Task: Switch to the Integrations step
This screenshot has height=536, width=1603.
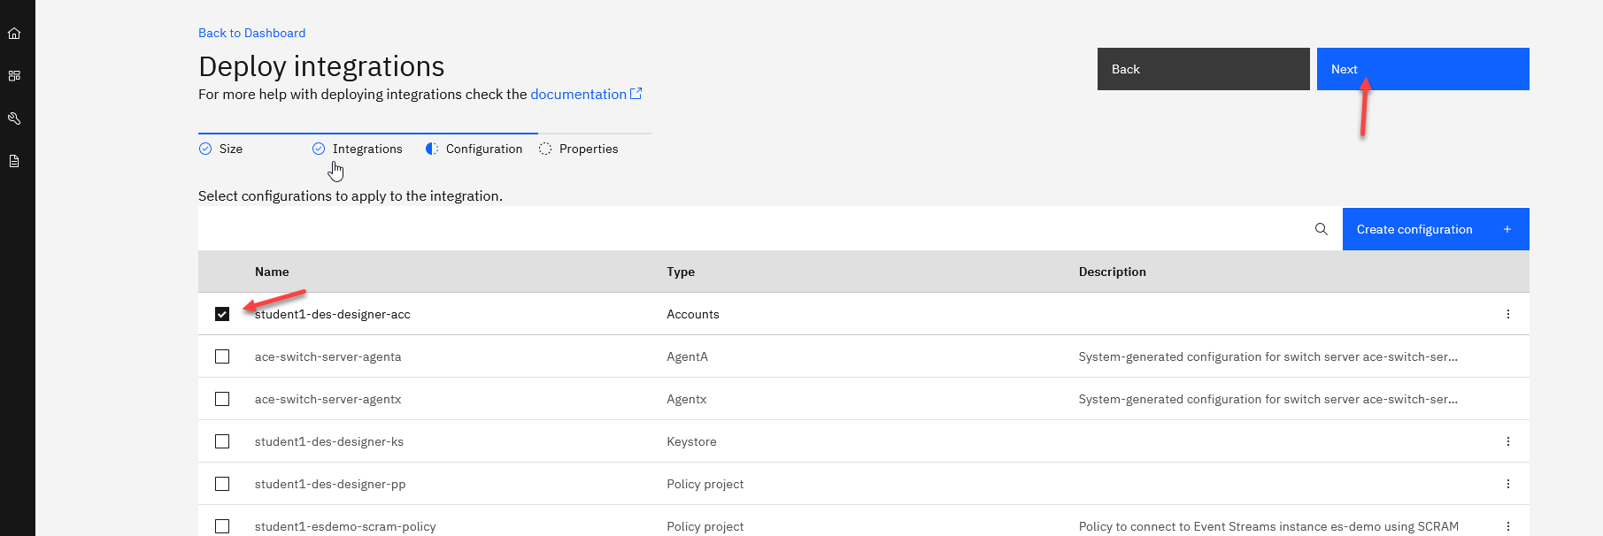Action: coord(366,149)
